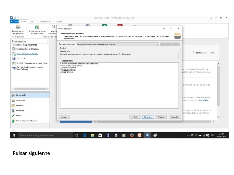Click the Windows Start button
The width and height of the screenshot is (234, 175).
coord(14,135)
